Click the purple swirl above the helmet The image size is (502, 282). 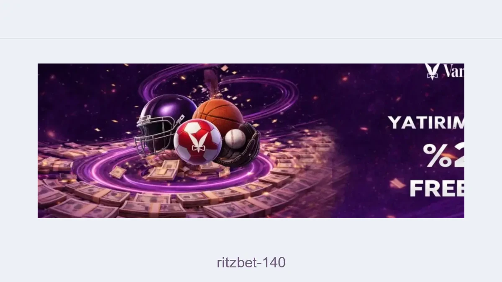click(x=176, y=84)
